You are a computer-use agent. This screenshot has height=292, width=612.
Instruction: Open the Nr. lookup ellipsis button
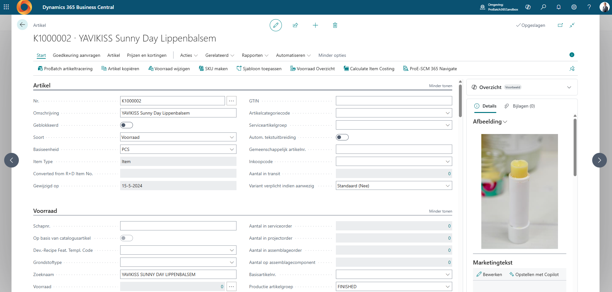pyautogui.click(x=231, y=101)
